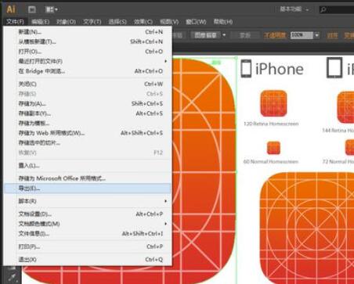
Task: Choose 存储副本(Y)... Save a Copy
Action: point(88,113)
